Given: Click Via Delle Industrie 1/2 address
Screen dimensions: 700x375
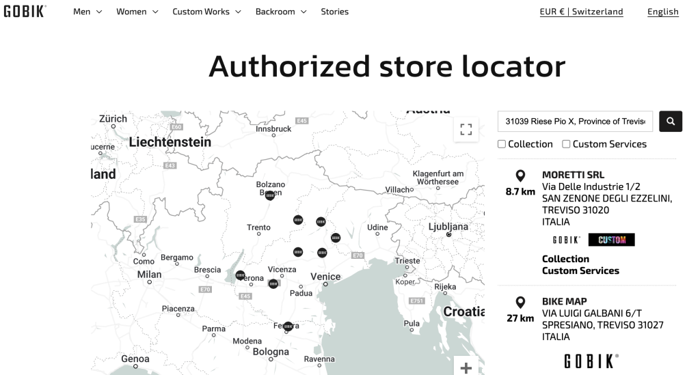Looking at the screenshot, I should (x=591, y=186).
